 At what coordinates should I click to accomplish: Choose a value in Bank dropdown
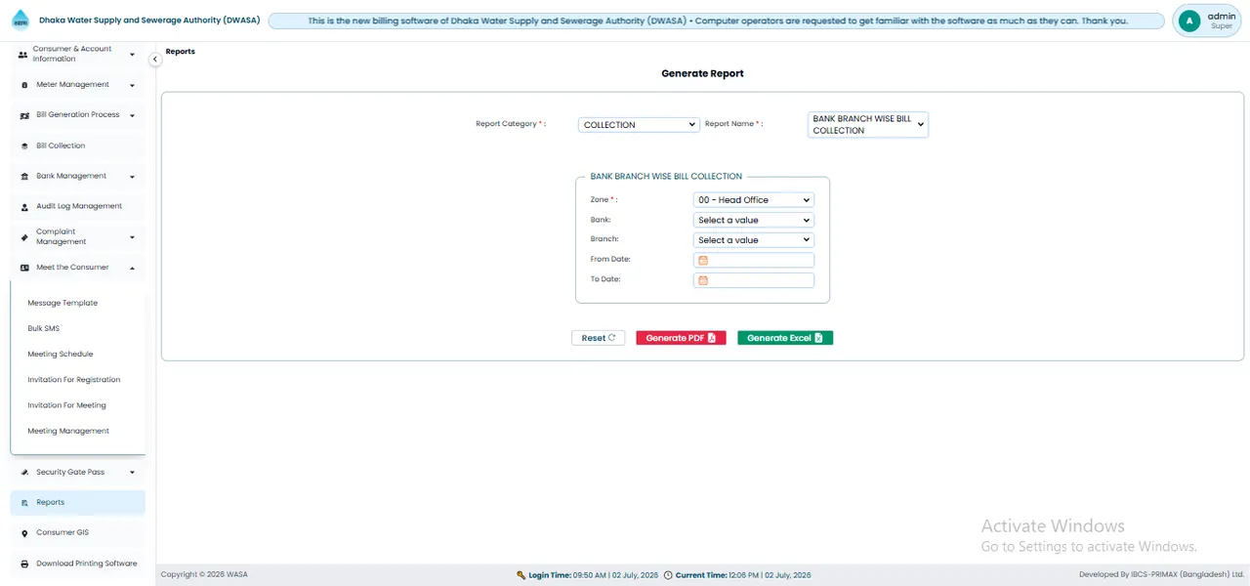click(x=753, y=220)
